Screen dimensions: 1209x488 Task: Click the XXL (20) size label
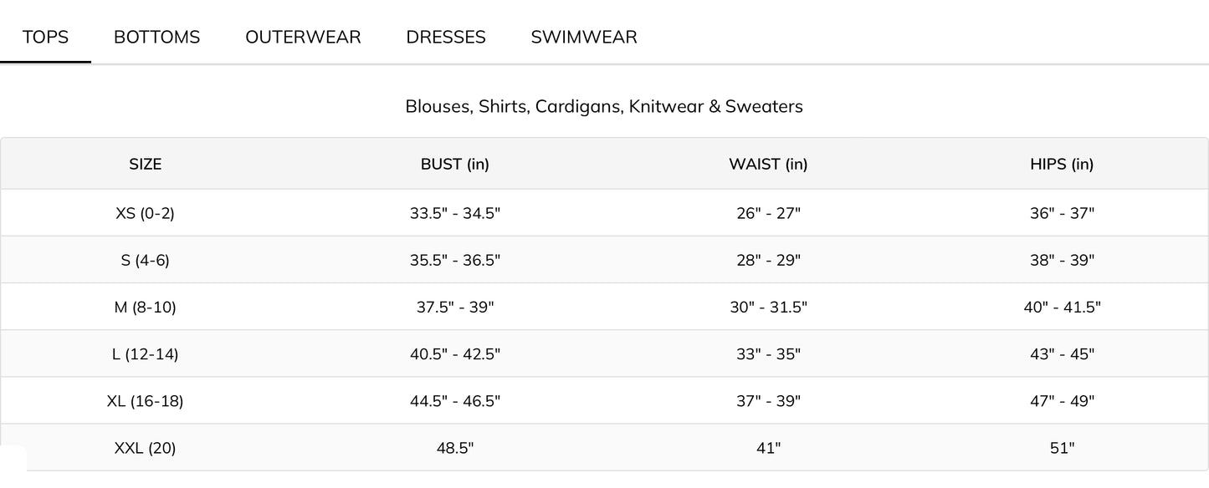[x=146, y=448]
